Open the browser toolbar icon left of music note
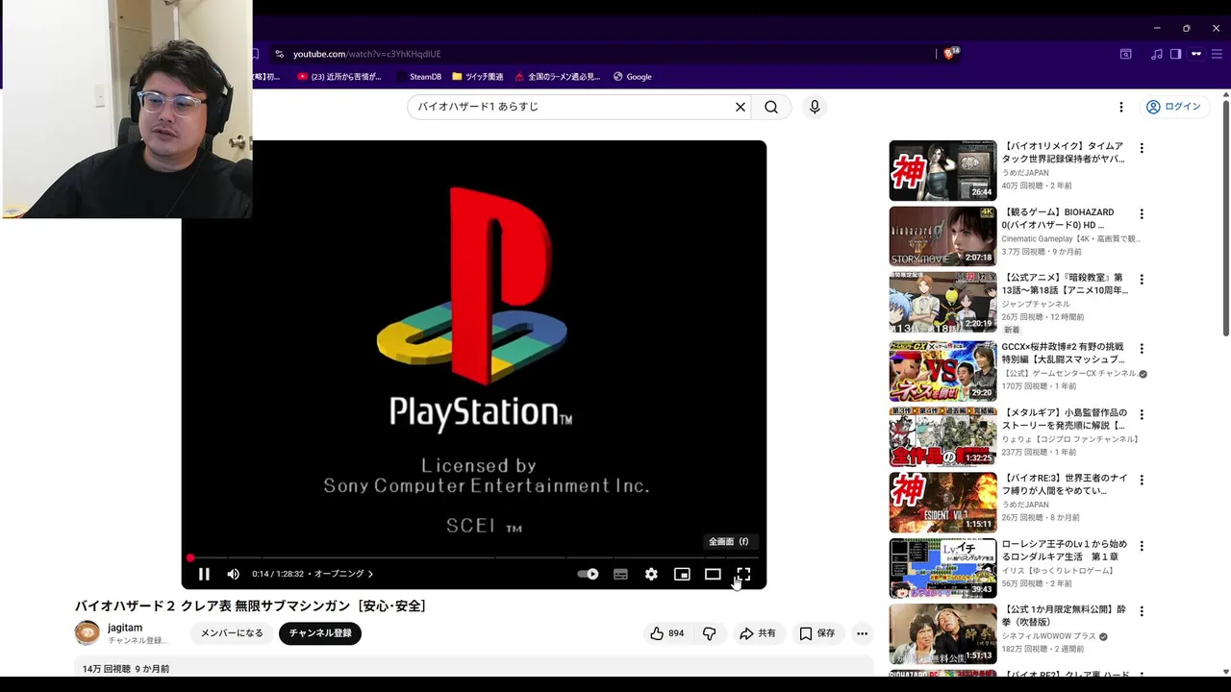The width and height of the screenshot is (1231, 692). point(1125,54)
